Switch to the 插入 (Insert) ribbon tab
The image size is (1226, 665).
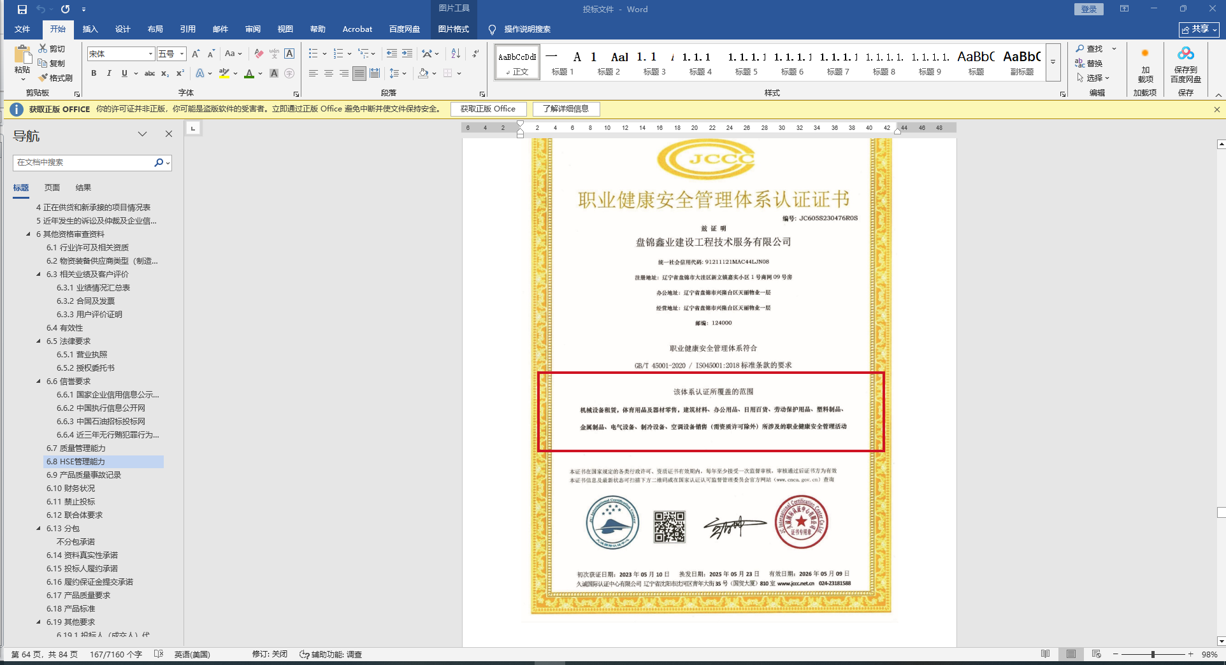[90, 29]
